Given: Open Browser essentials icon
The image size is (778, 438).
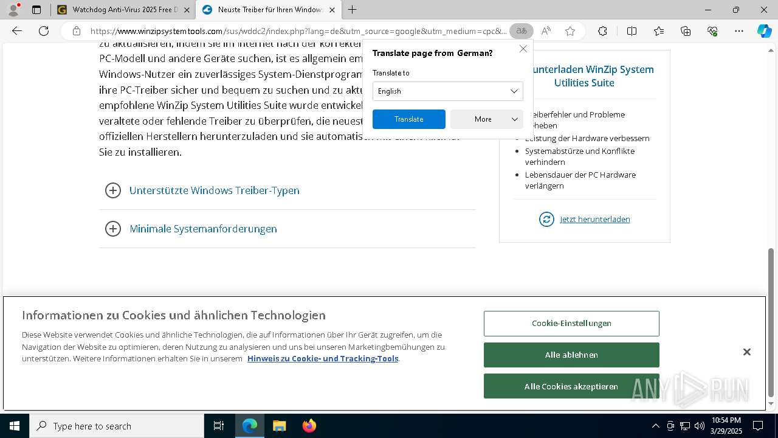Looking at the screenshot, I should [x=712, y=31].
